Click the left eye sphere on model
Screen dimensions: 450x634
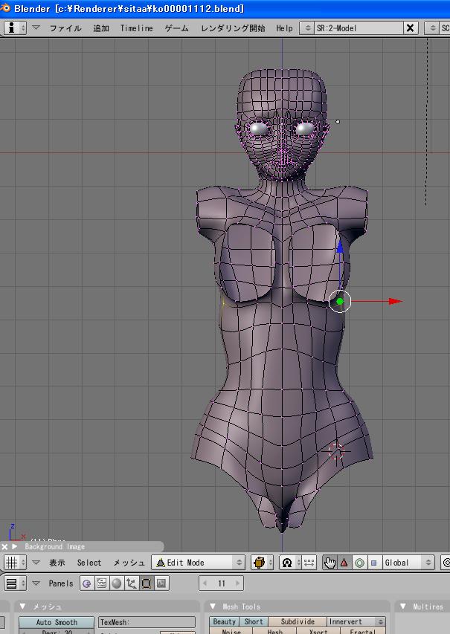coord(259,129)
